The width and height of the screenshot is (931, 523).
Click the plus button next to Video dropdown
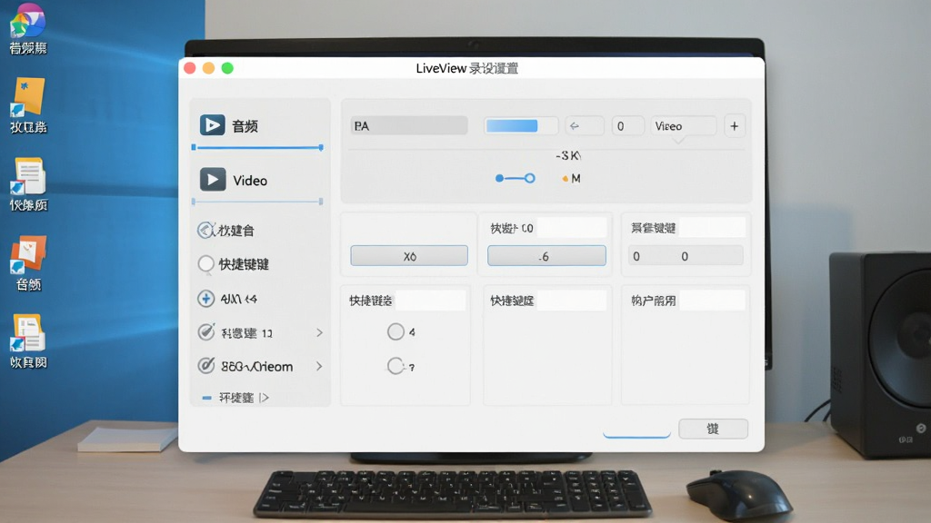735,125
